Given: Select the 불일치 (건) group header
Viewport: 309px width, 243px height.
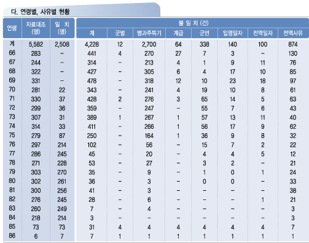Looking at the screenshot, I should (193, 23).
